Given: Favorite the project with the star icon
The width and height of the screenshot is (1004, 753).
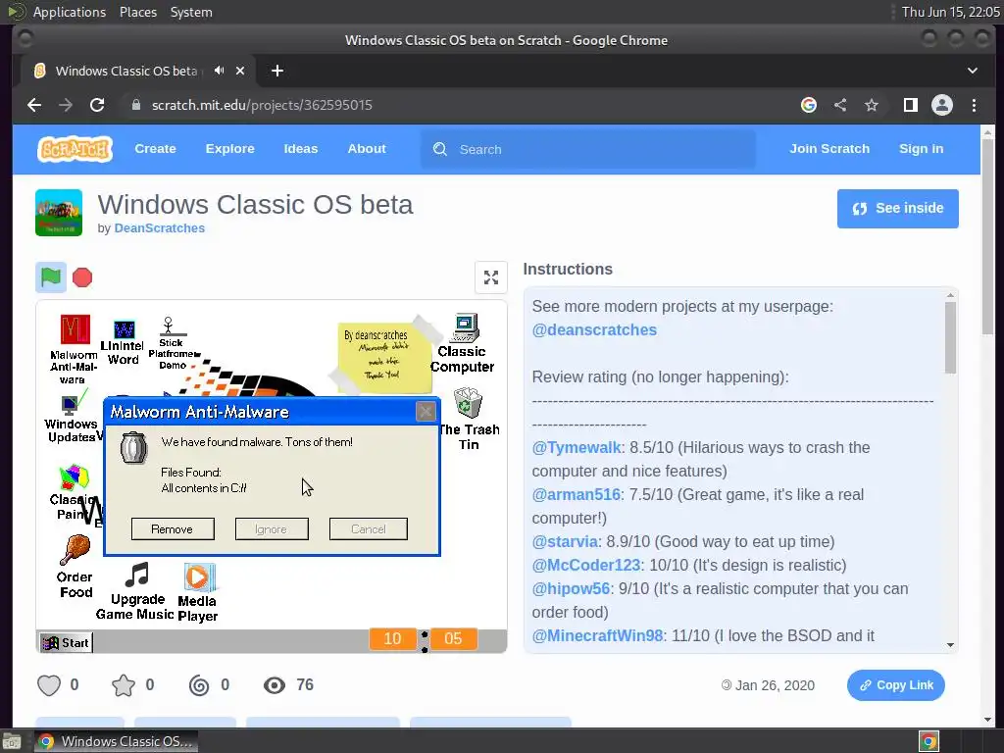Looking at the screenshot, I should click(x=124, y=685).
